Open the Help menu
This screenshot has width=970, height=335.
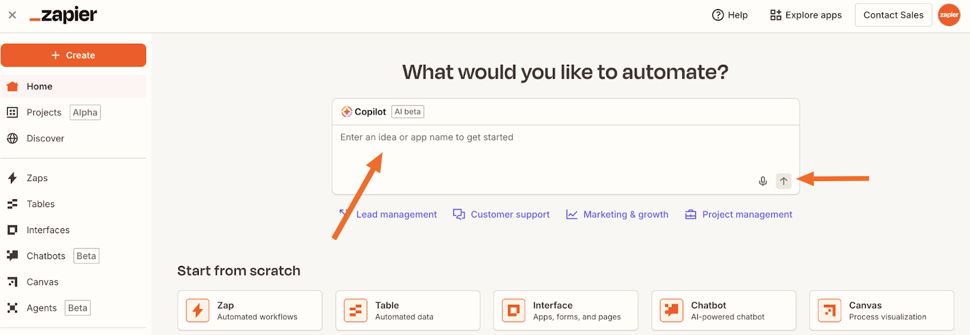pyautogui.click(x=730, y=15)
